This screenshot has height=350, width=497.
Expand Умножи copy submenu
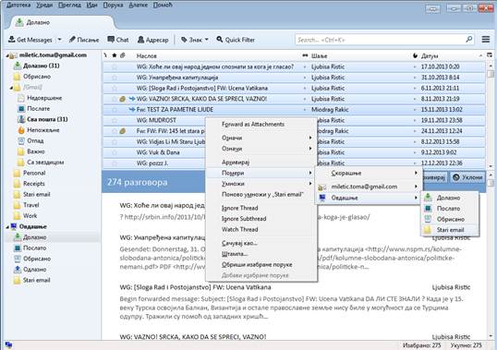click(x=261, y=184)
